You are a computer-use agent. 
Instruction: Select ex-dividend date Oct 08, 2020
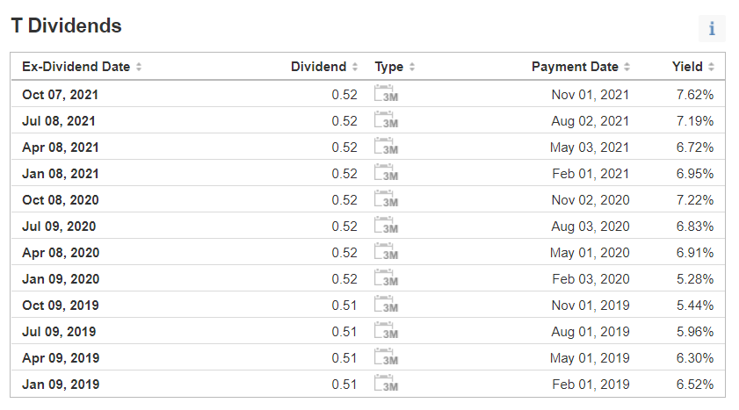pos(61,200)
